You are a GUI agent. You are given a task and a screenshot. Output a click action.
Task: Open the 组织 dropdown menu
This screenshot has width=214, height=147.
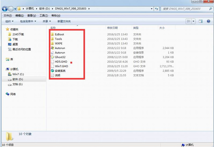point(9,21)
